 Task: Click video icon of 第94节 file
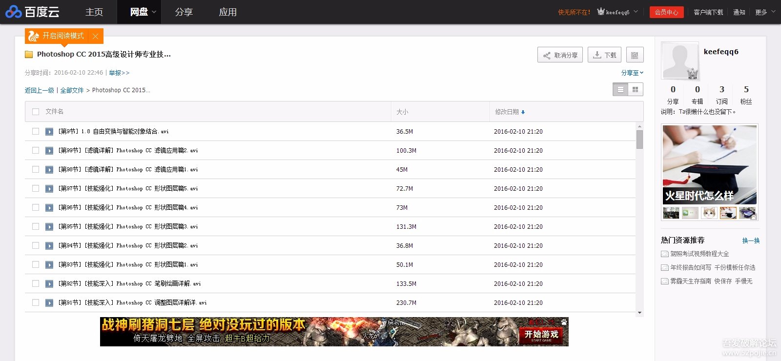pyautogui.click(x=49, y=246)
